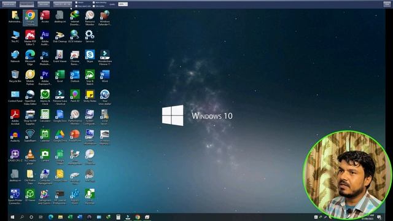Select the Google Chrome desktop shortcut
This screenshot has width=393, height=221.
pyautogui.click(x=30, y=18)
